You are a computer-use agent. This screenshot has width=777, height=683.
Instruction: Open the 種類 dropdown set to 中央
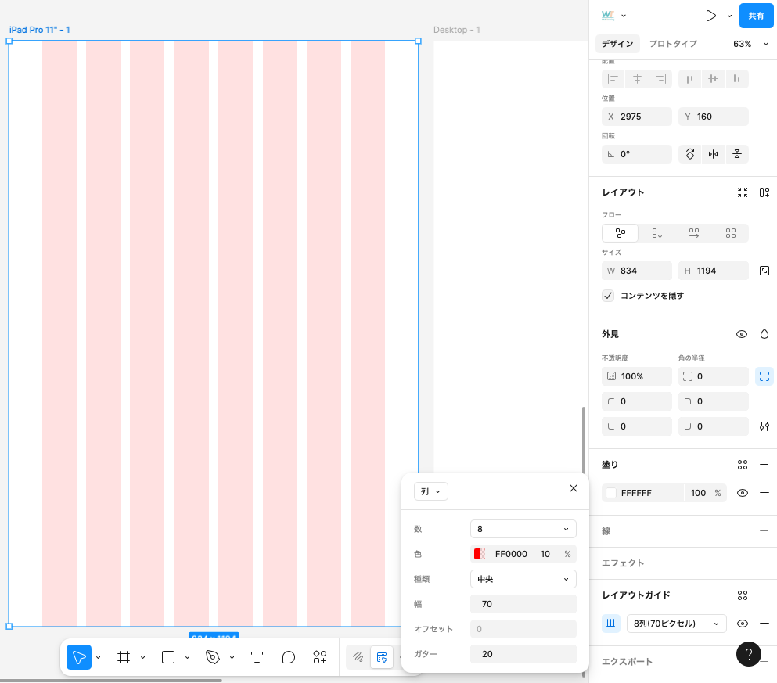pos(523,579)
